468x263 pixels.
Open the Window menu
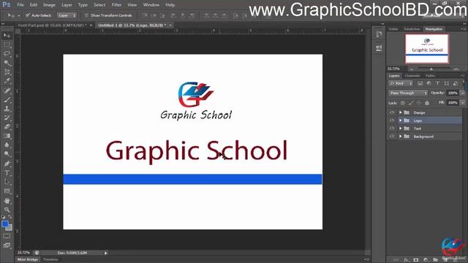151,5
